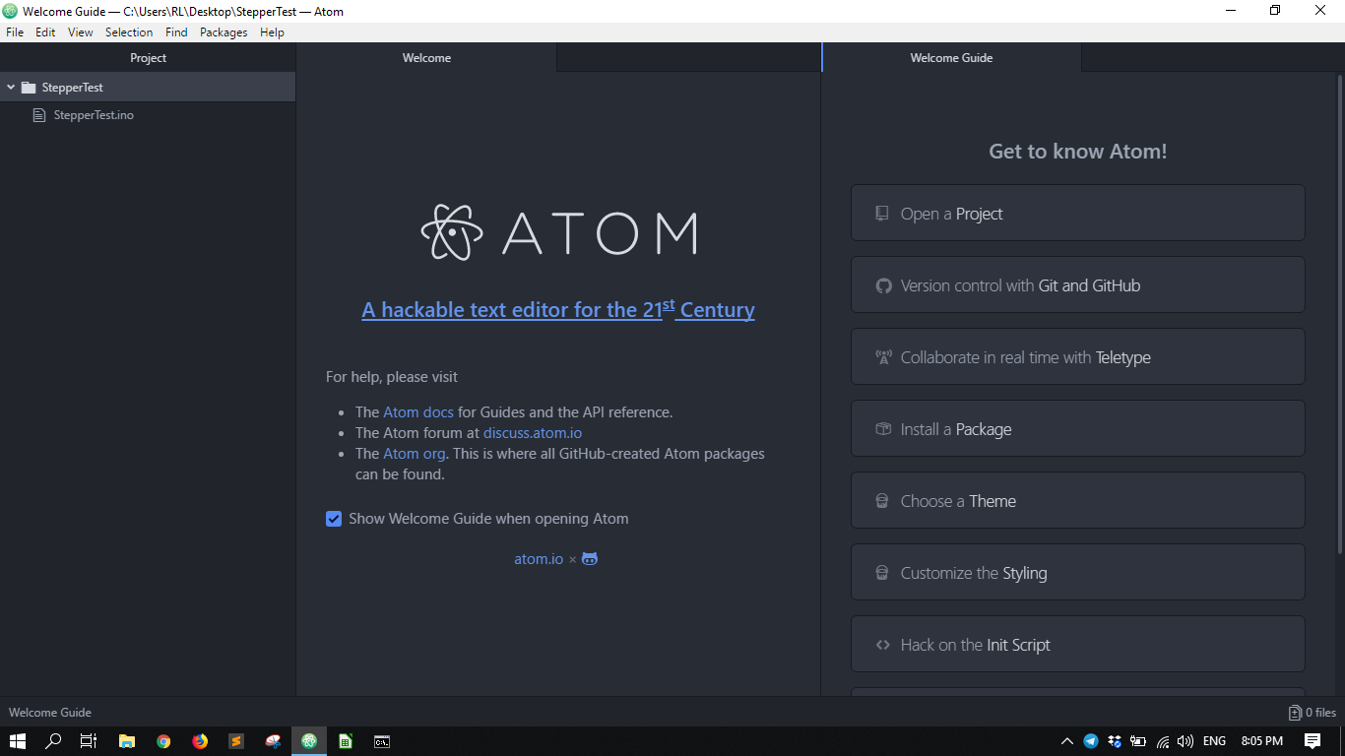Viewport: 1345px width, 756px height.
Task: Launch Firefox from the taskbar
Action: (x=200, y=741)
